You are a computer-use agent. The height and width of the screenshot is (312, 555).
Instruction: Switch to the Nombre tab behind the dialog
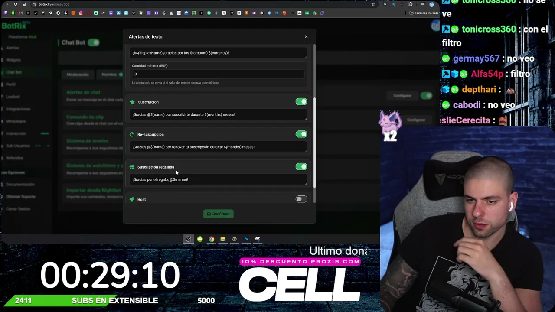[109, 75]
